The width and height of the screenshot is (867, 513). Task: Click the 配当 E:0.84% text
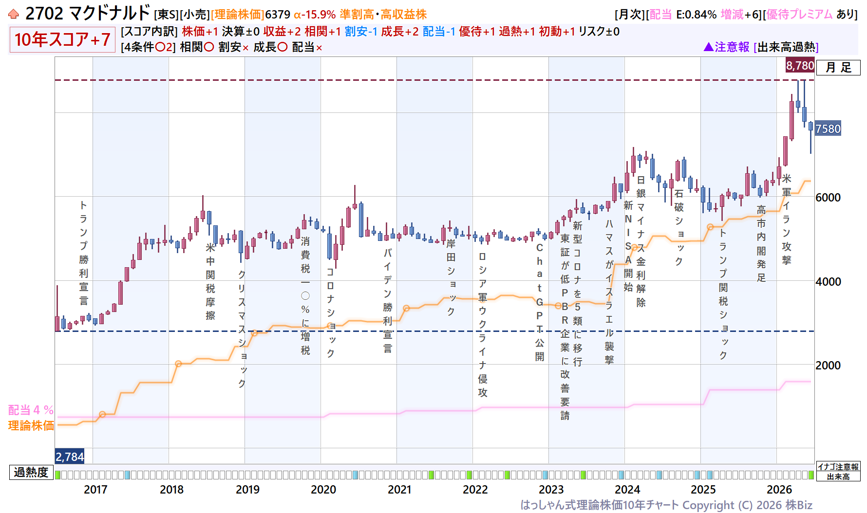(683, 15)
